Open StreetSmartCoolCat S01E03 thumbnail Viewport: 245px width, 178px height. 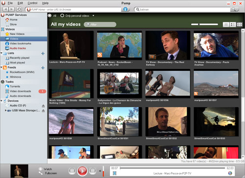[x=216, y=121]
